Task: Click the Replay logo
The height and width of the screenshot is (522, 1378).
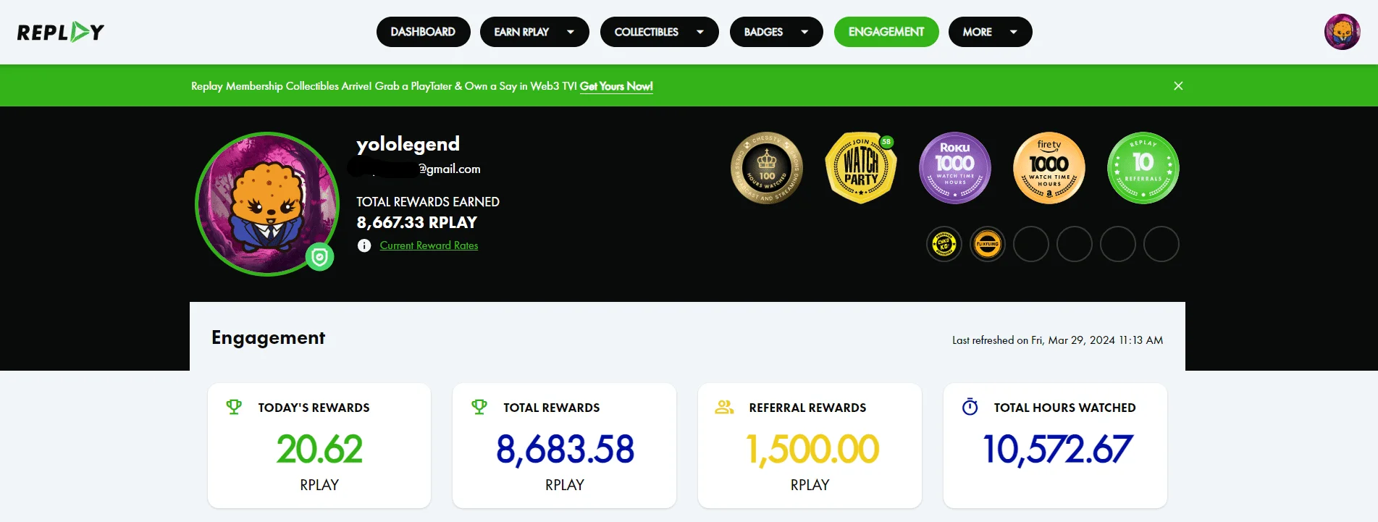Action: [61, 32]
